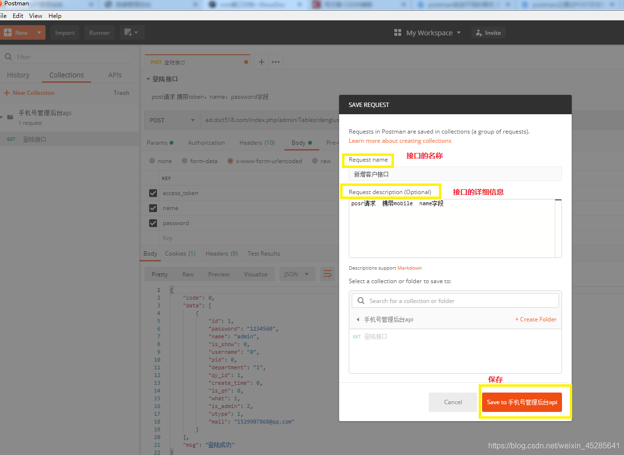Viewport: 624px width, 455px height.
Task: Click Save to 手机号管理后台api button
Action: click(x=522, y=402)
